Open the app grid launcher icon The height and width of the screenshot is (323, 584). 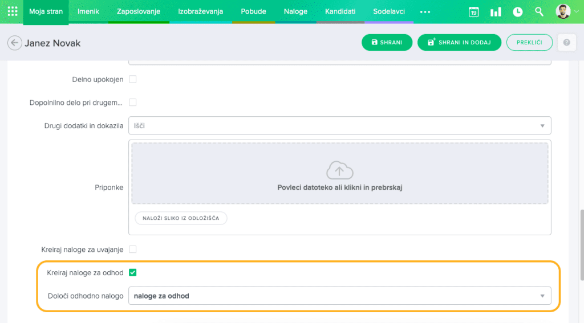click(x=12, y=11)
